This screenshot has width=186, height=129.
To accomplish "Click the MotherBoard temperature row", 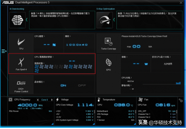I will point(116,111).
